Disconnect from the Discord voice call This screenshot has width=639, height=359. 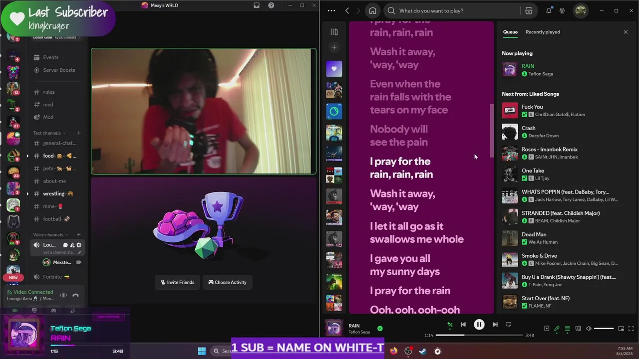(75, 295)
